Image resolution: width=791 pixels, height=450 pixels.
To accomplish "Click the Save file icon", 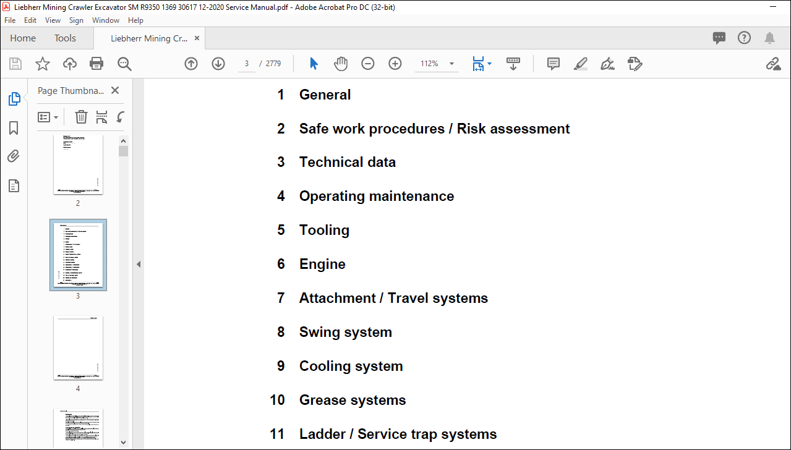I will coord(15,64).
